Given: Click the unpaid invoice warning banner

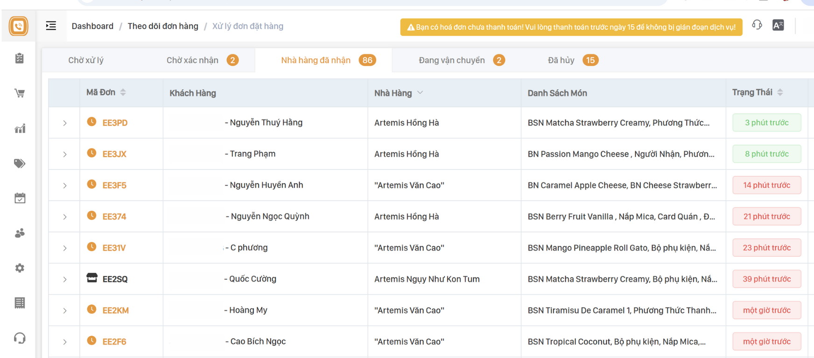Looking at the screenshot, I should click(571, 27).
